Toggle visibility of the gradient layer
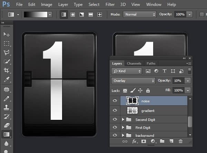The image size is (207, 153). (115, 110)
